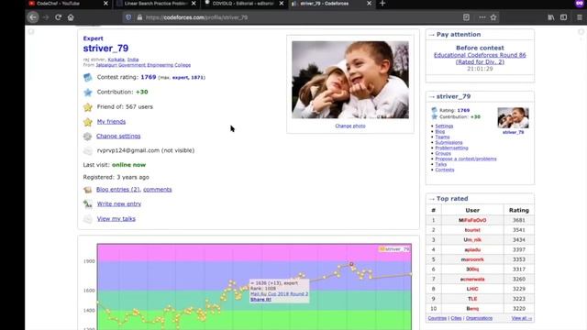Click View all link below Top rated

click(x=522, y=318)
